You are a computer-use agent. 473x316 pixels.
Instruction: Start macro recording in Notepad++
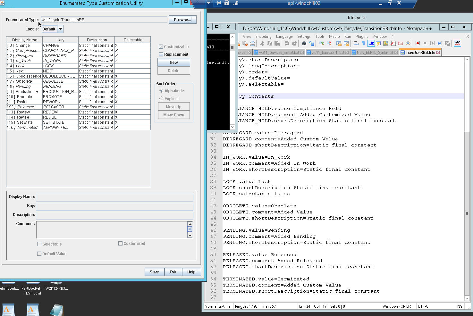[417, 43]
